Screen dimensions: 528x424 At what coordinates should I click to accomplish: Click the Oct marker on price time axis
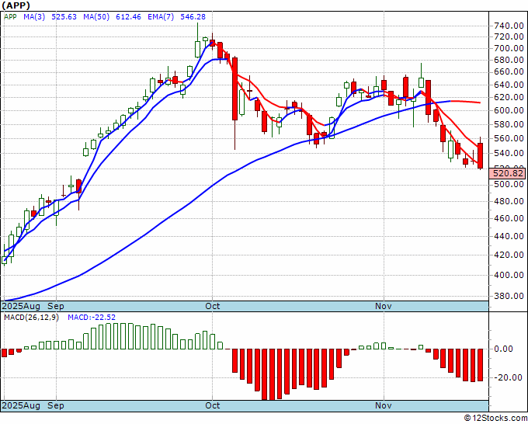[213, 306]
